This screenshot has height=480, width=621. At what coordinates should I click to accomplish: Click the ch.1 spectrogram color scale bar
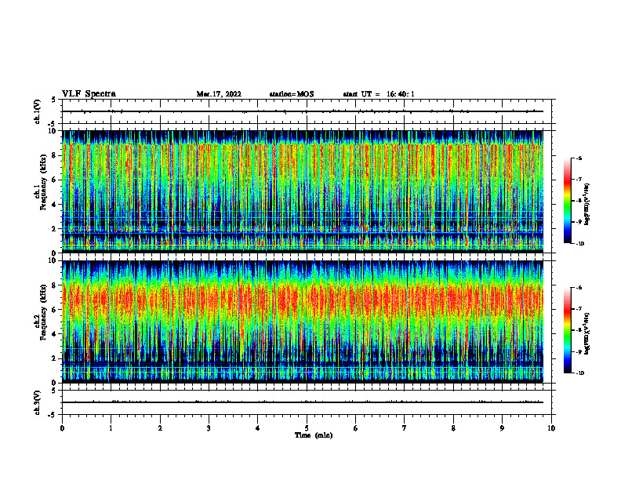(568, 201)
